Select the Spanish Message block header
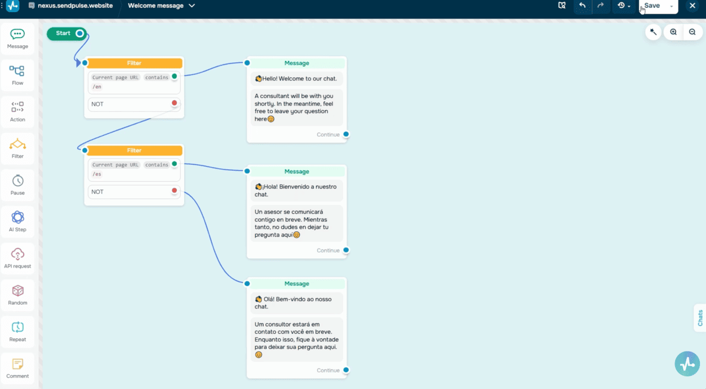Image resolution: width=706 pixels, height=389 pixels. [297, 172]
